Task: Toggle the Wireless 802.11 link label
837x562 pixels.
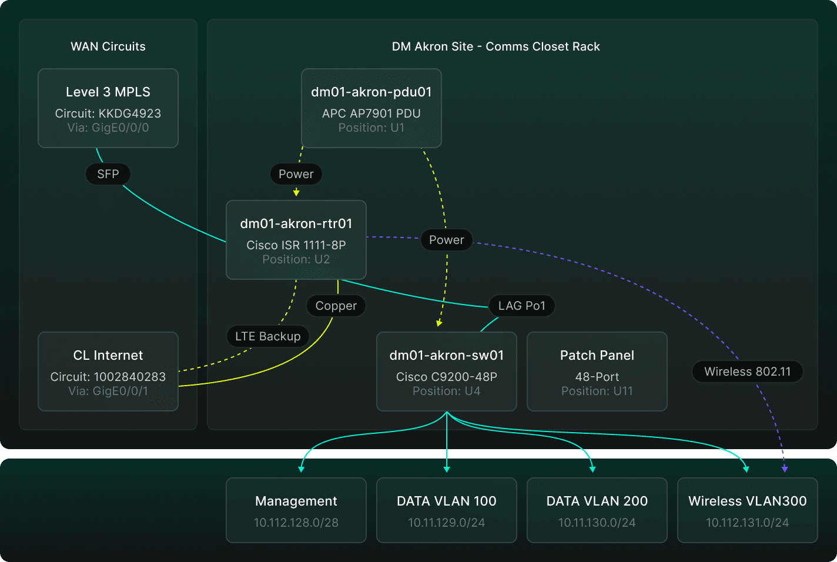Action: (x=747, y=372)
